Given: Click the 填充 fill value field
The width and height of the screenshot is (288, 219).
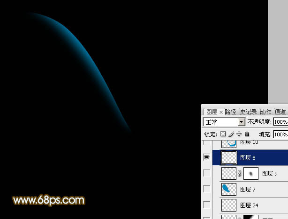Looking at the screenshot, I should coord(280,134).
